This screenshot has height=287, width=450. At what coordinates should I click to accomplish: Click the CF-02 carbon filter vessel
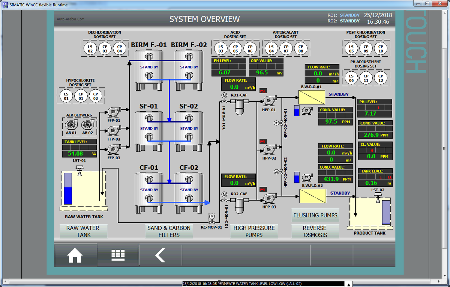(189, 193)
